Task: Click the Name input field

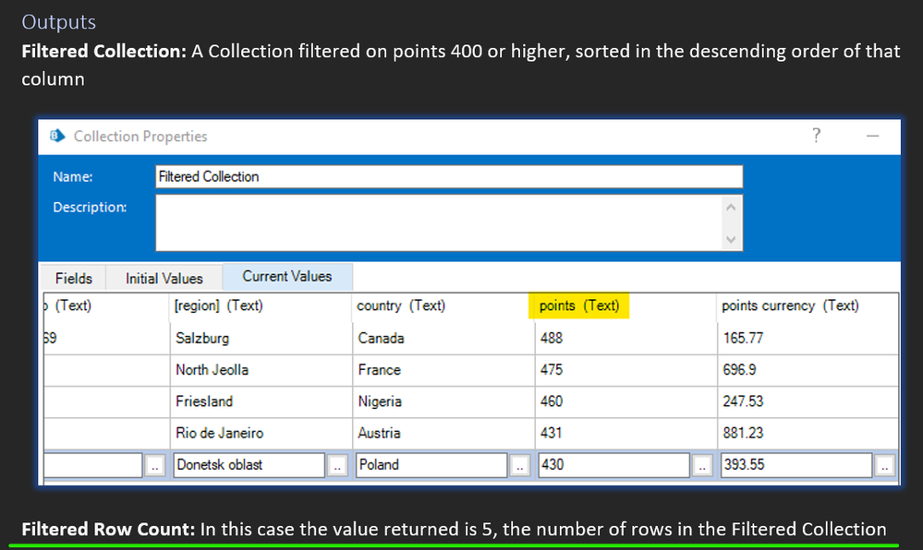Action: [449, 176]
